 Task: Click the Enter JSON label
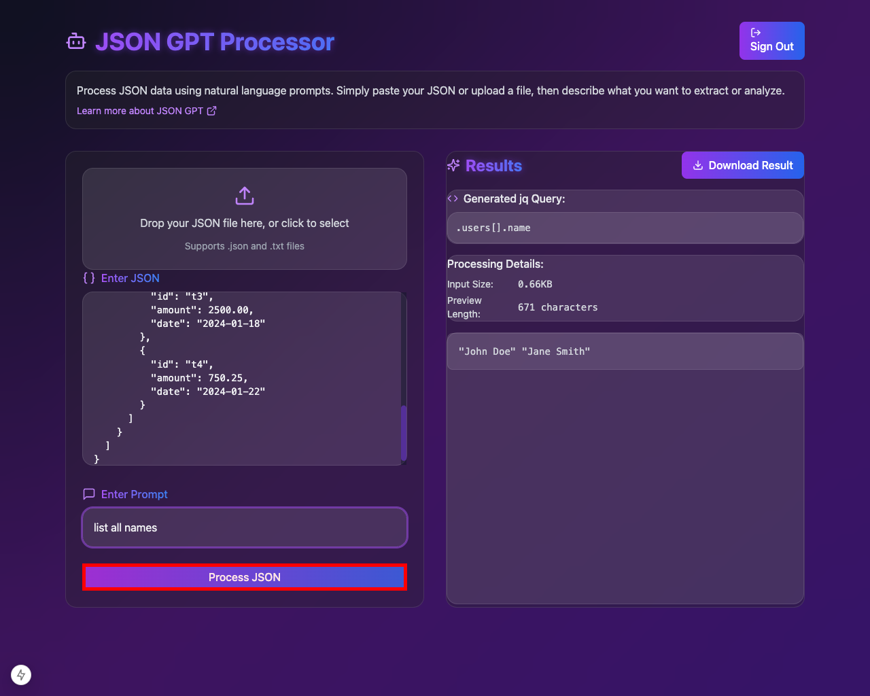pos(130,278)
